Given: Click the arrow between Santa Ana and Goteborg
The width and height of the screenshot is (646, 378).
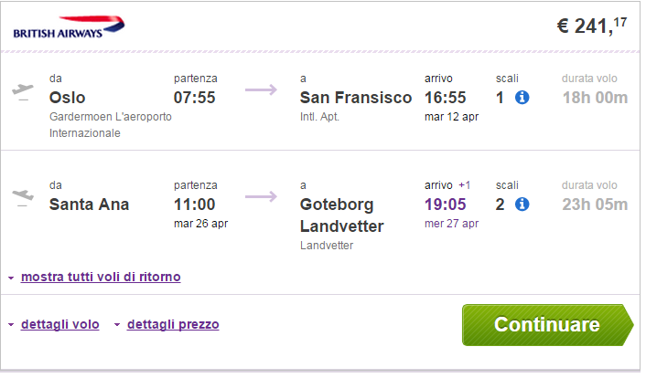Looking at the screenshot, I should 261,196.
